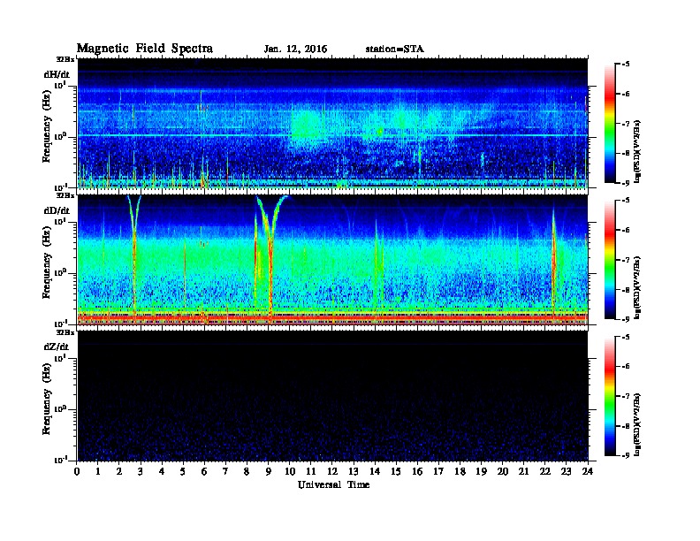The height and width of the screenshot is (541, 700).
Task: Click hour 21 on time axis
Action: click(x=523, y=471)
